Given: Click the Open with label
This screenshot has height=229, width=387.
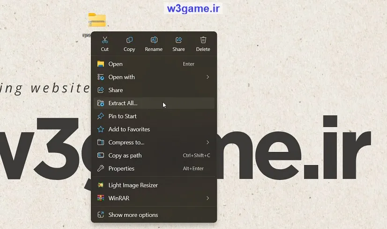Looking at the screenshot, I should (x=121, y=77).
